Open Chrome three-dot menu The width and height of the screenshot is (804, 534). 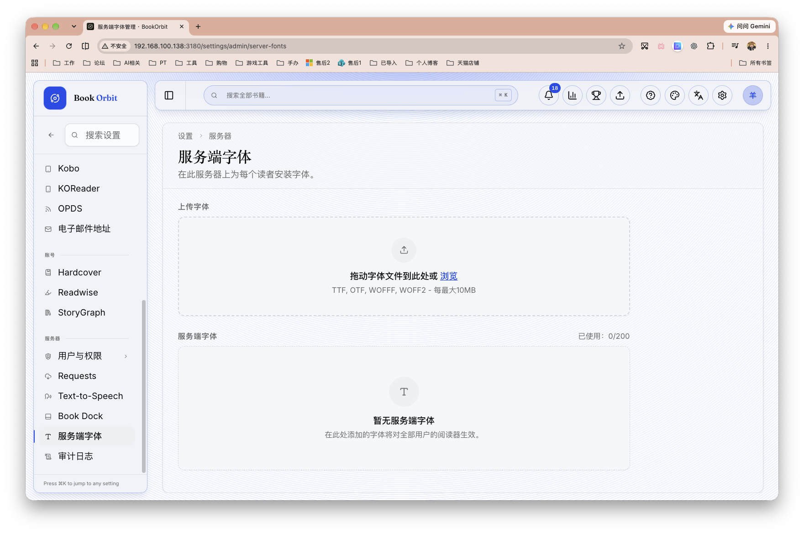coord(768,46)
